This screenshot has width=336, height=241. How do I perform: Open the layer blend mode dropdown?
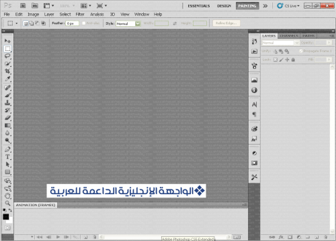point(280,43)
